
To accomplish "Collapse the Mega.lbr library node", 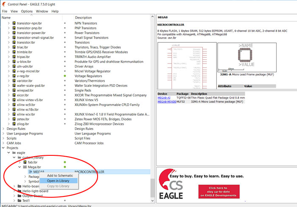I will pos(20,167).
